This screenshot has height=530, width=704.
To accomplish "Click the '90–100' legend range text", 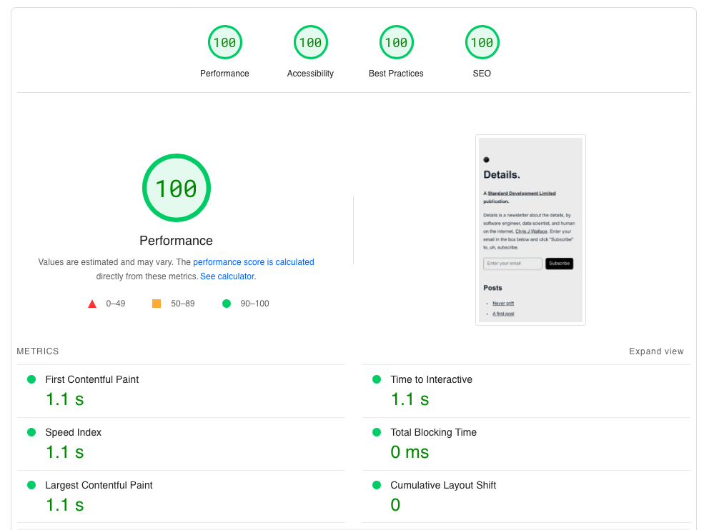I will pyautogui.click(x=254, y=304).
